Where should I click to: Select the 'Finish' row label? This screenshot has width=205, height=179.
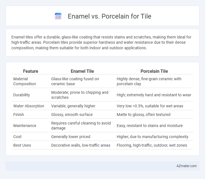click(19, 115)
